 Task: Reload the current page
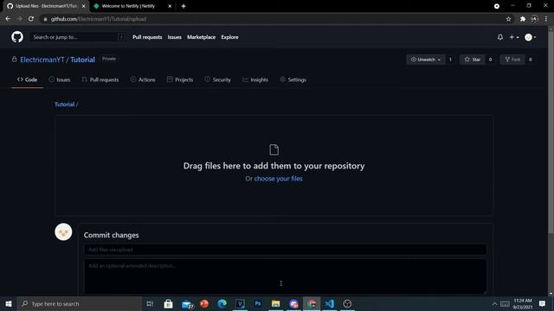[x=31, y=19]
